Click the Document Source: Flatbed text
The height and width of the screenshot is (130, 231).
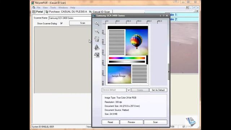tap(117, 110)
